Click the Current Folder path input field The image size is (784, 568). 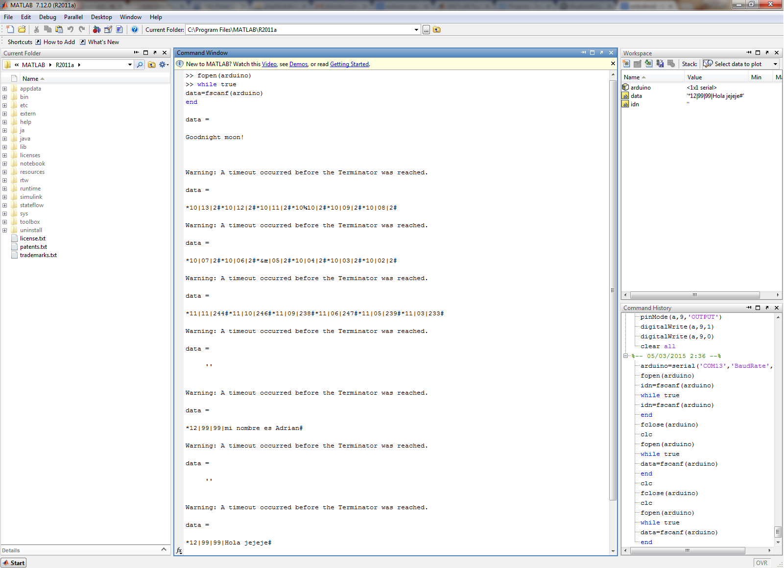[x=300, y=30]
